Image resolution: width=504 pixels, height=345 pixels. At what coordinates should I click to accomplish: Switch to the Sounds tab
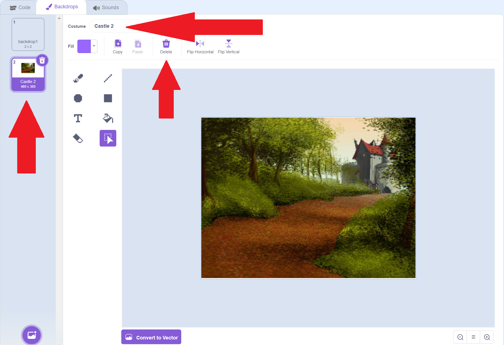(106, 7)
